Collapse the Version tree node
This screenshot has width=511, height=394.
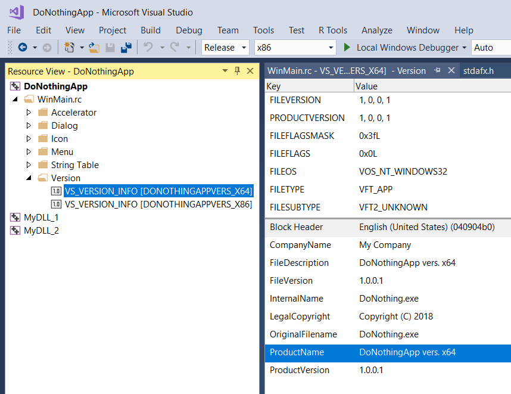point(29,178)
